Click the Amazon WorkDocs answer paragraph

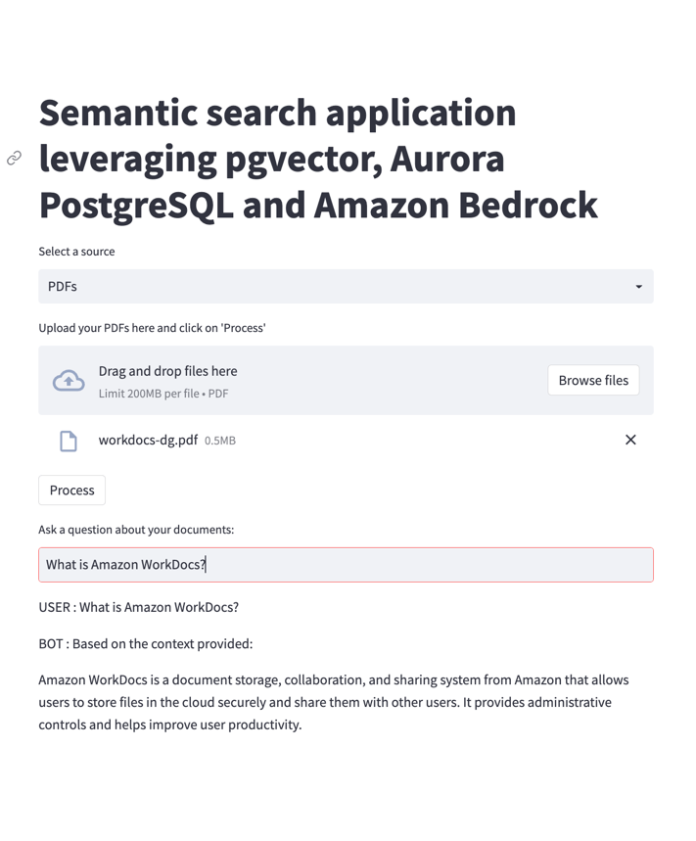click(333, 702)
